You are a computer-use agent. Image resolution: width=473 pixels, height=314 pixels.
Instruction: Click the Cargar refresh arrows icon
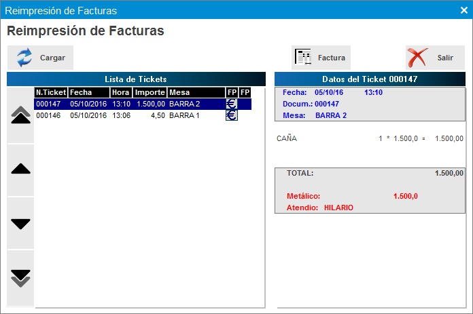pos(24,57)
